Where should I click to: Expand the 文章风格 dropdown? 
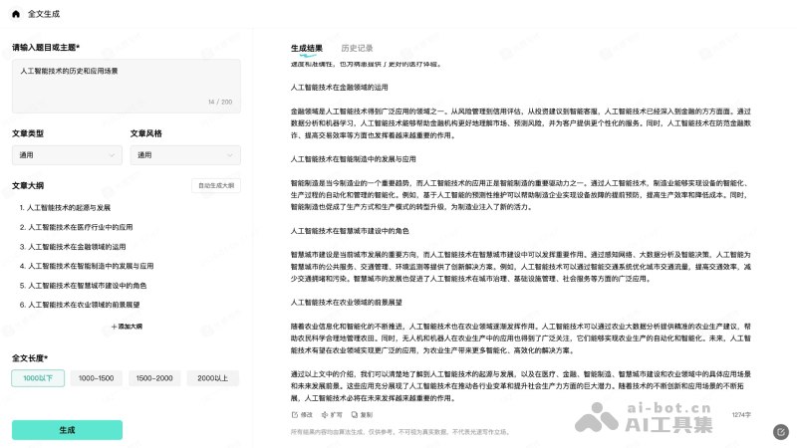coord(184,154)
